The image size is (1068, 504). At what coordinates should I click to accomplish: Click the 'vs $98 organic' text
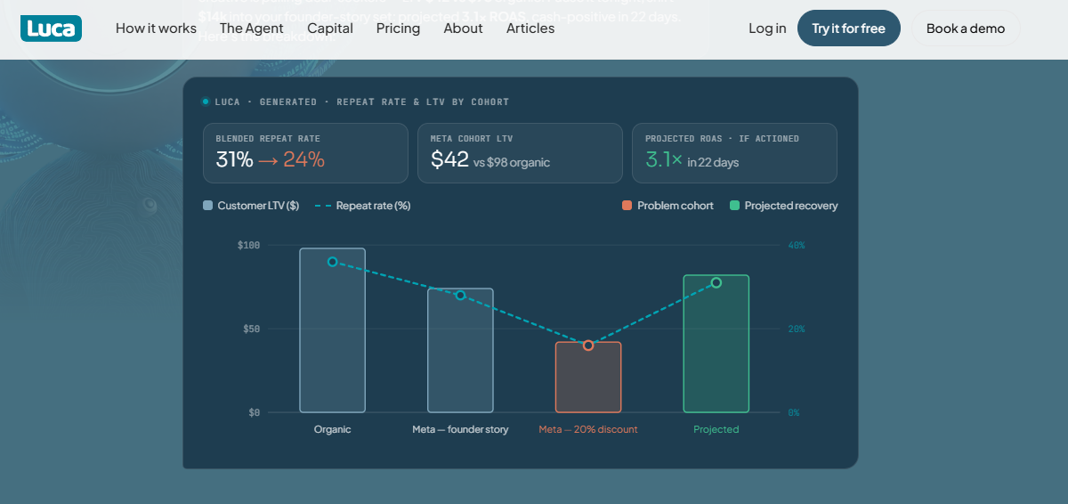pos(512,163)
